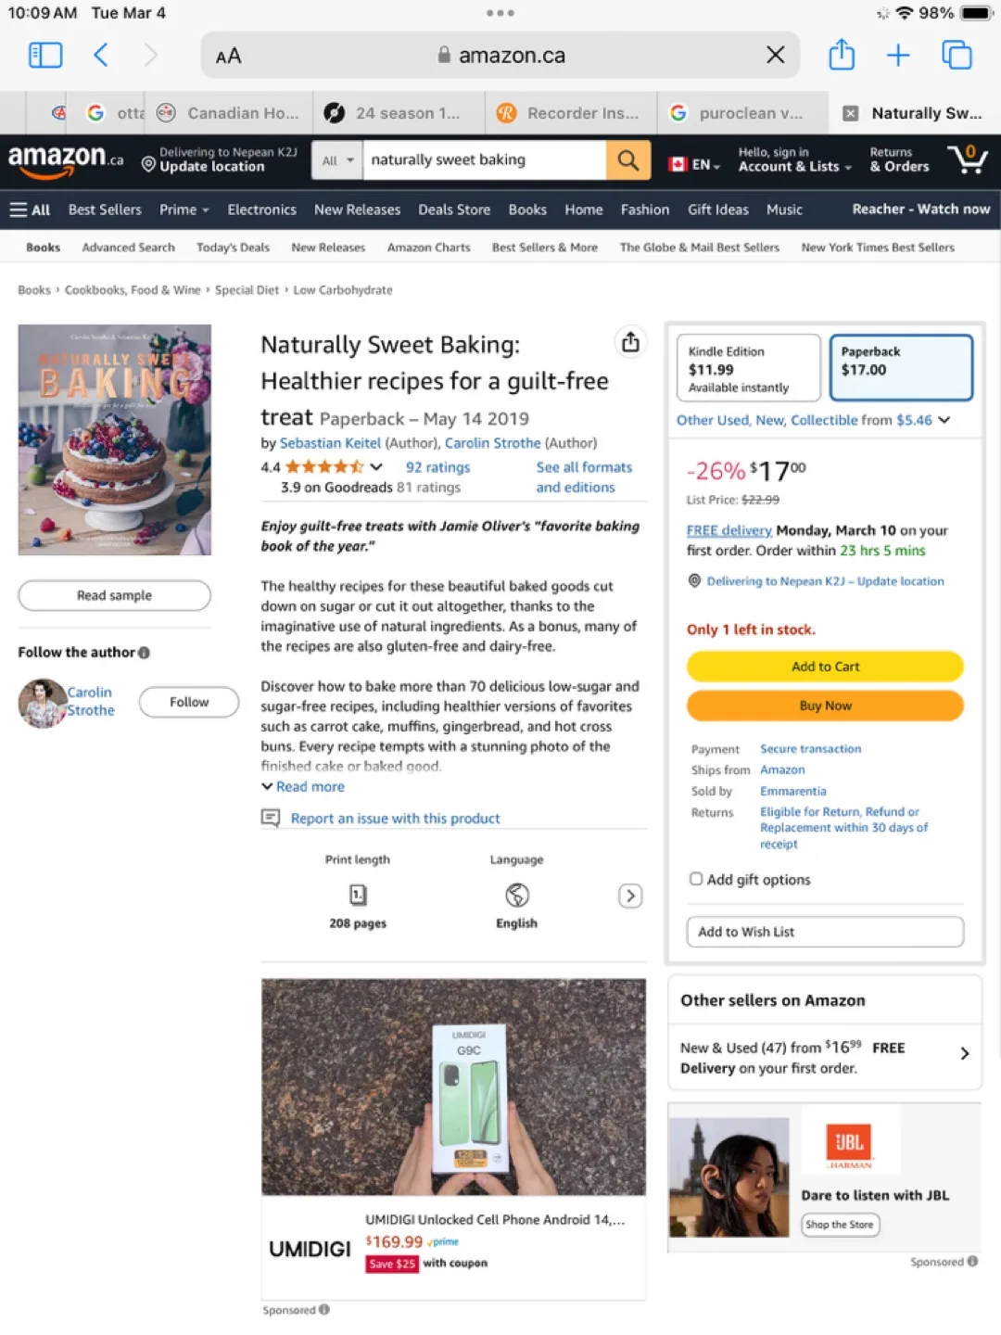
Task: Open a new tab in Safari
Action: 898,55
